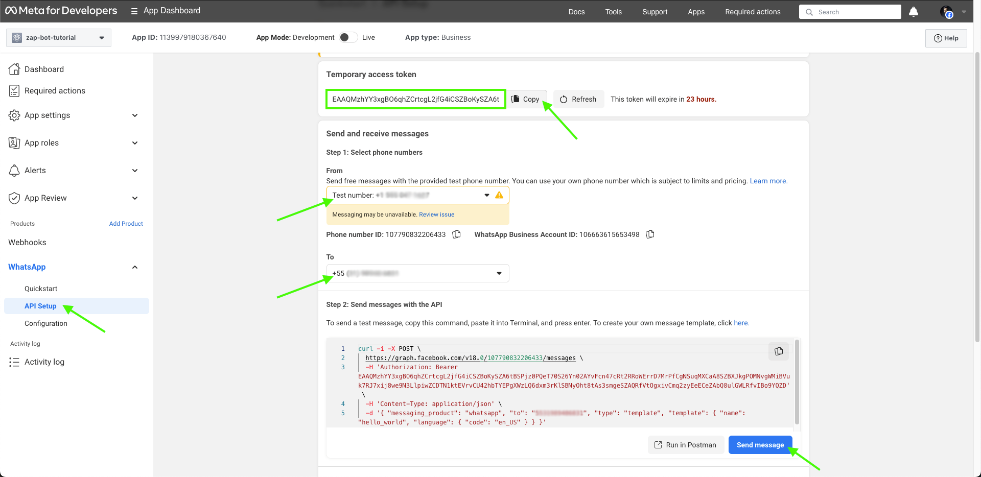This screenshot has width=981, height=477.
Task: Click the 'here' message template link
Action: [741, 323]
